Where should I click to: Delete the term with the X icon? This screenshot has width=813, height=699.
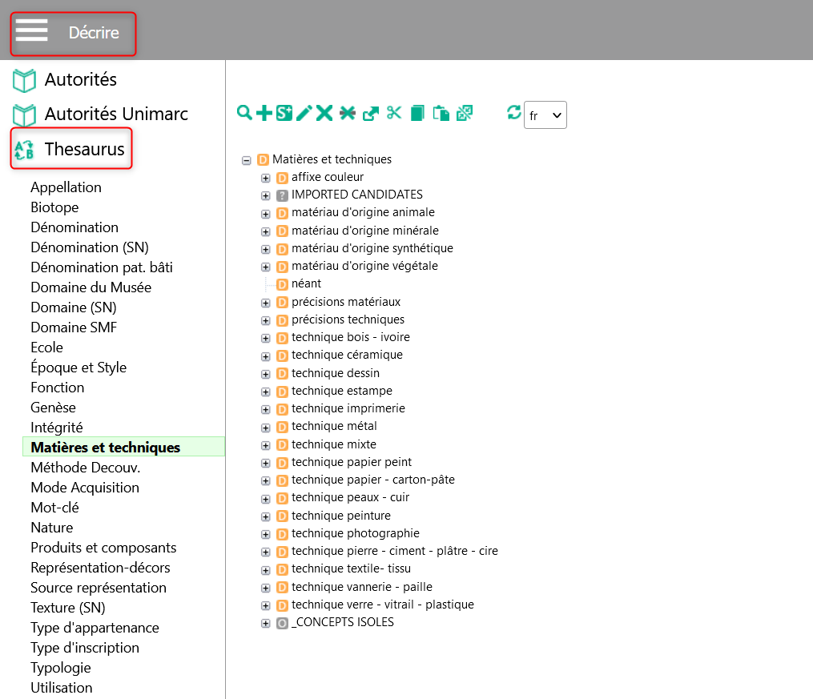click(324, 112)
